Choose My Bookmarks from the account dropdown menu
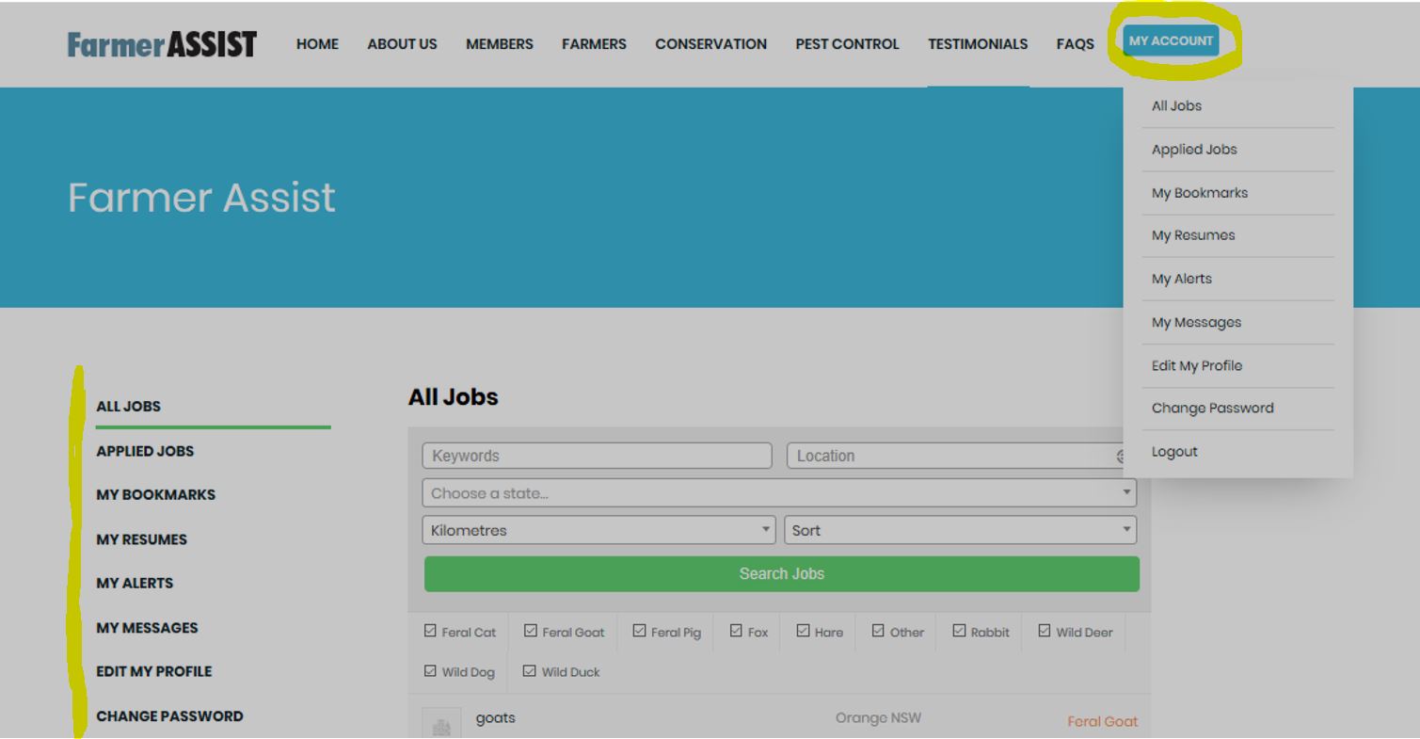Image resolution: width=1420 pixels, height=739 pixels. point(1199,193)
